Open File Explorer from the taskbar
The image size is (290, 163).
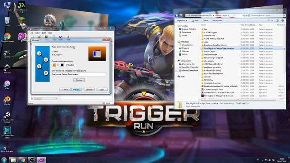pos(13,160)
